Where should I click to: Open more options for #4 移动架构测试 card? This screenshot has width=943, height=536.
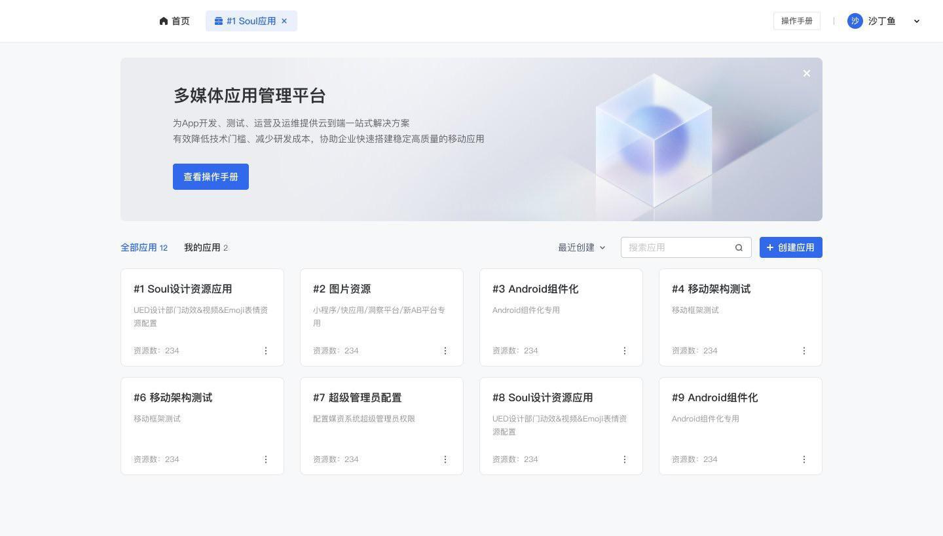tap(804, 351)
